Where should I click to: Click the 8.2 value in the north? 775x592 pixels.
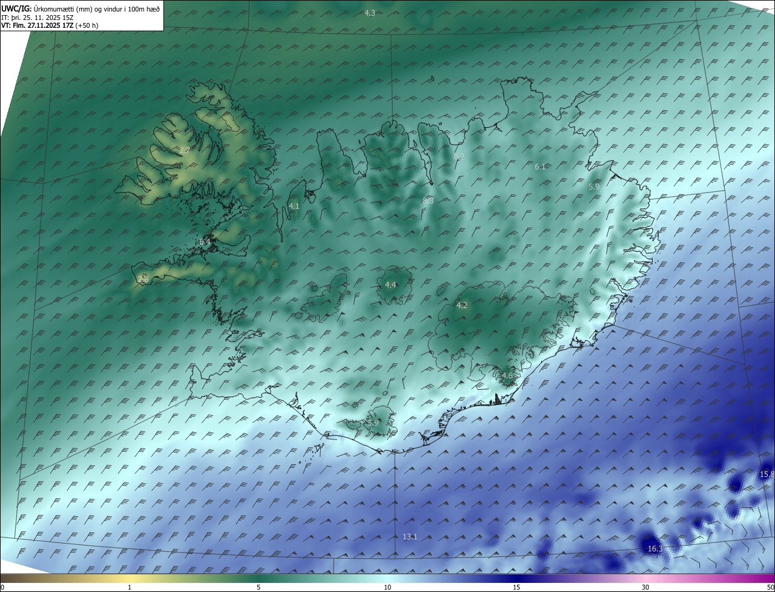459,156
